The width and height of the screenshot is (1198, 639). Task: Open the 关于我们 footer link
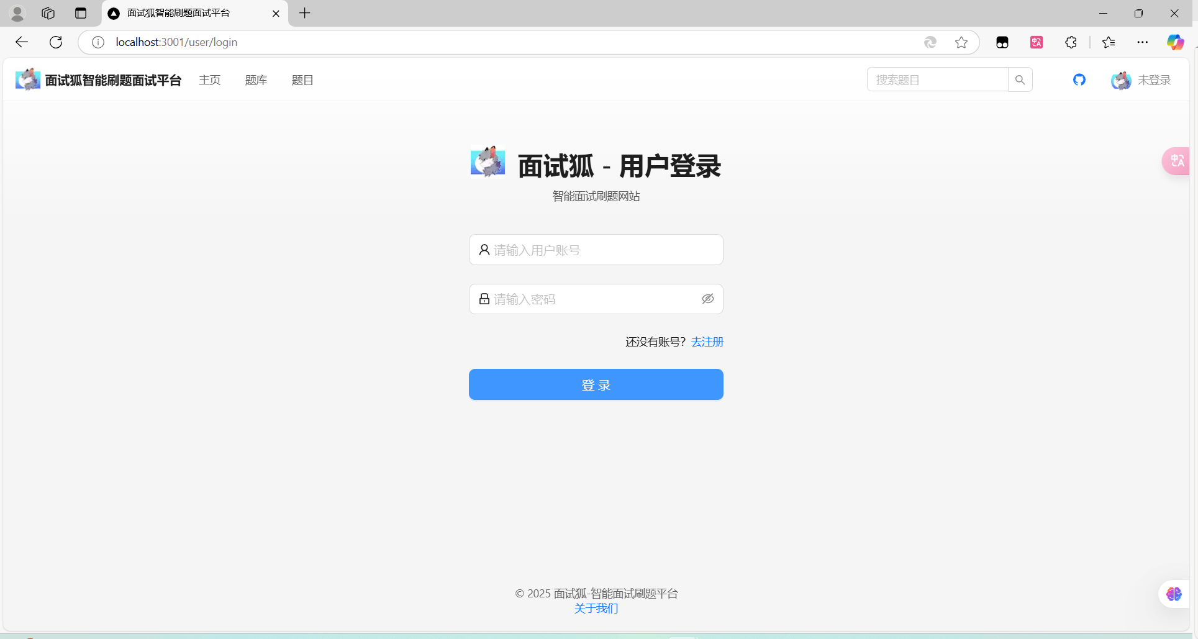596,609
